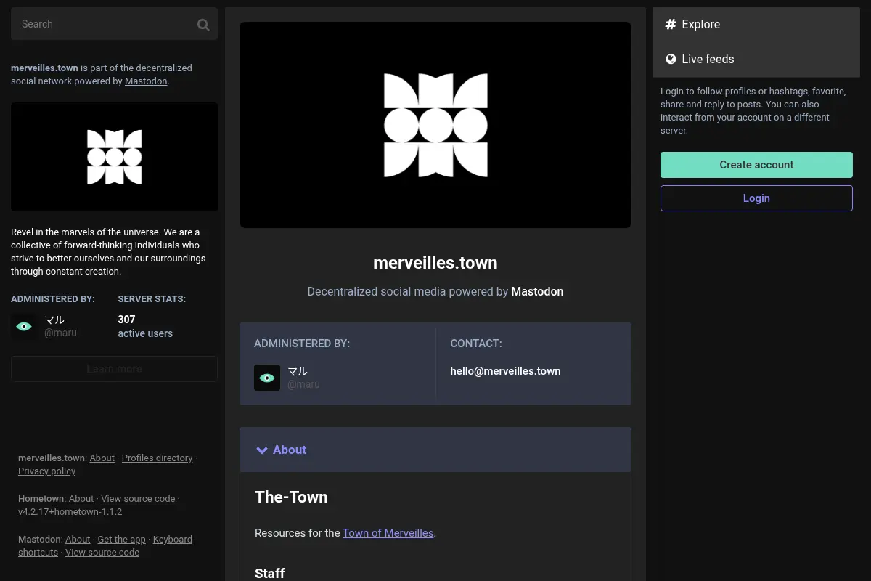Collapse the About section chevron
871x581 pixels.
point(262,450)
